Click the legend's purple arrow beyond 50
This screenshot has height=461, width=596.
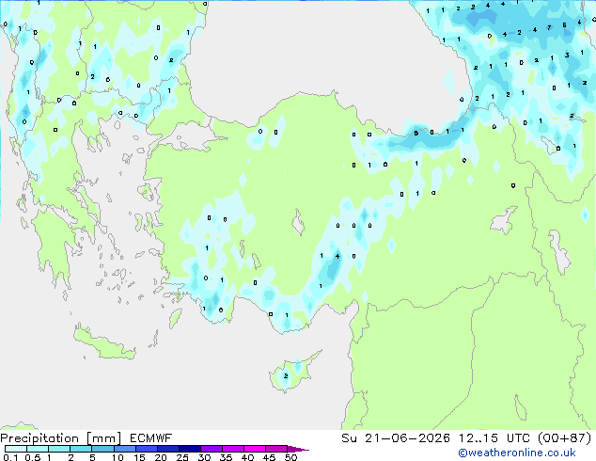click(x=298, y=449)
